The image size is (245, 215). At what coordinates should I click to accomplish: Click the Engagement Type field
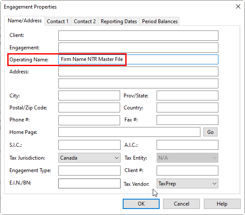[89, 171]
